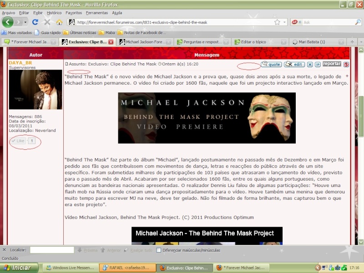The image size is (364, 273).
Task: Open a new tab with plus button
Action: click(352, 42)
